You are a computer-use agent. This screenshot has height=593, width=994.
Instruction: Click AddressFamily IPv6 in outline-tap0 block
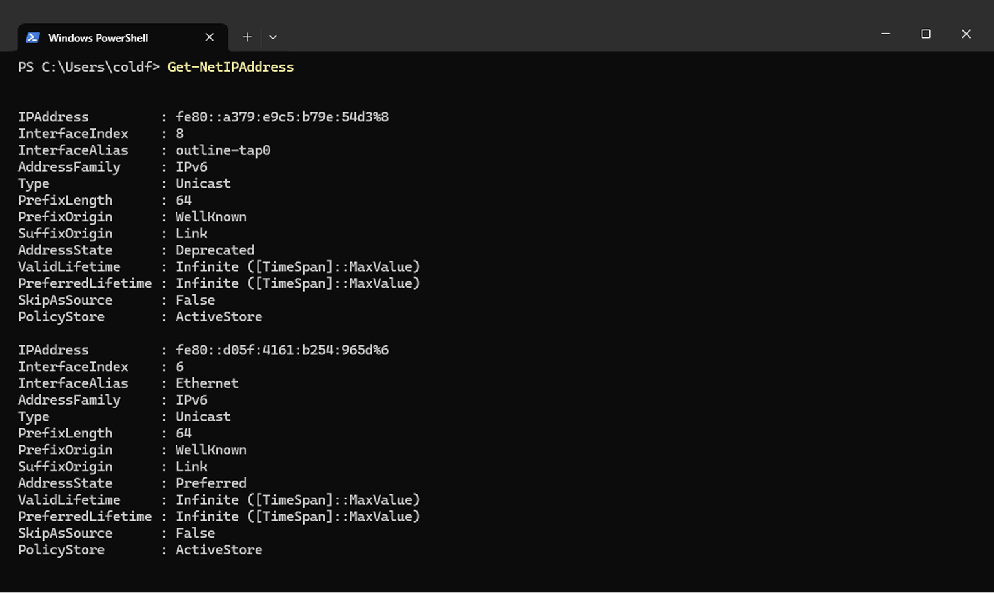click(x=191, y=167)
